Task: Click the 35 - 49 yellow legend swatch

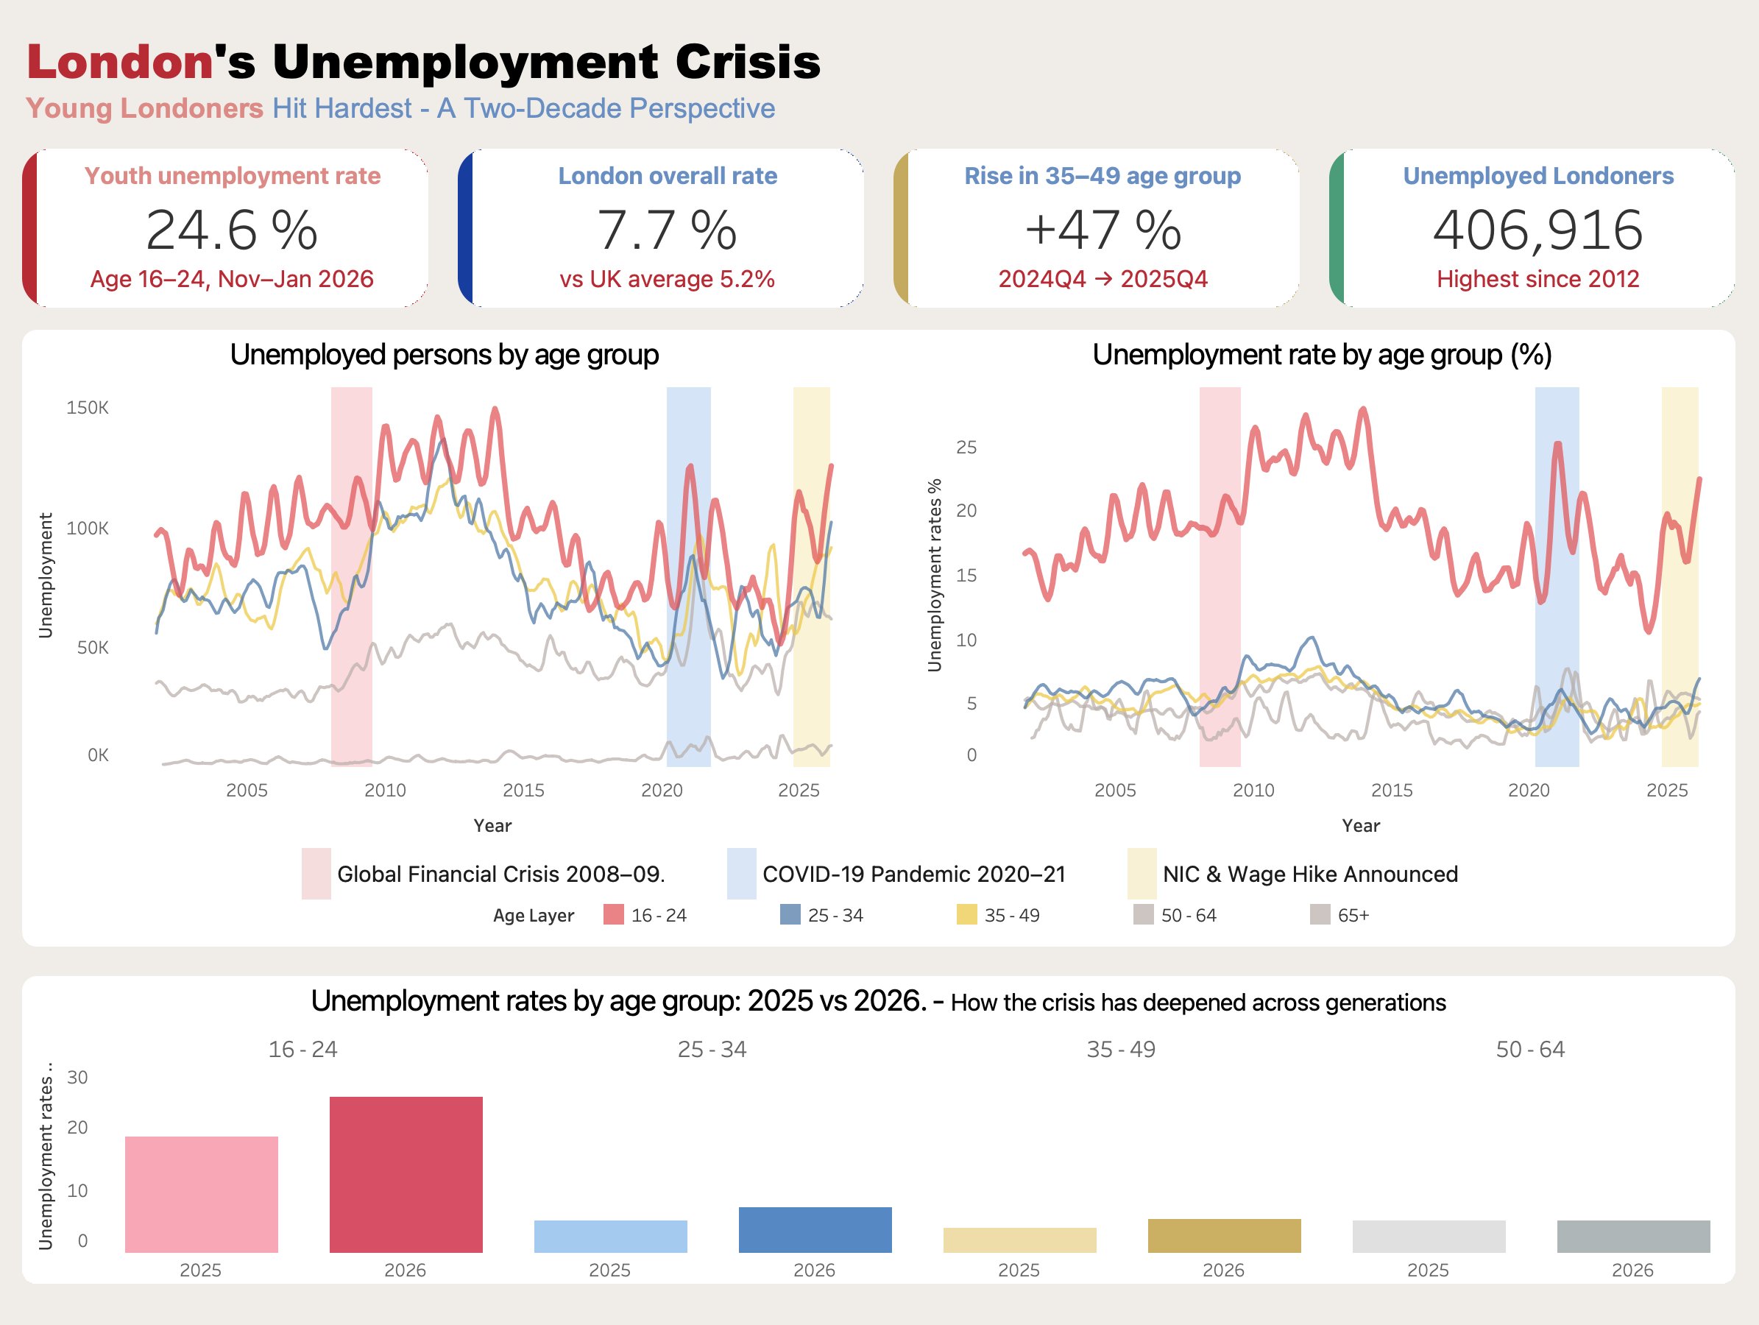Action: point(966,914)
